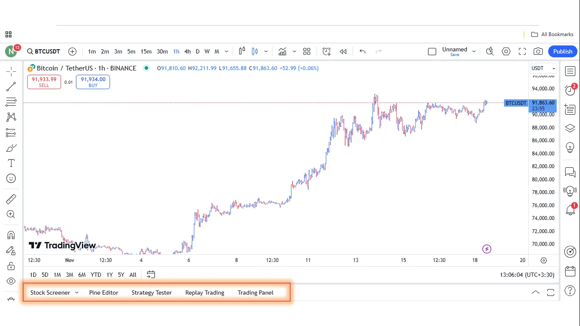This screenshot has width=580, height=326.
Task: Toggle stay in drawing mode
Action: coord(11,250)
